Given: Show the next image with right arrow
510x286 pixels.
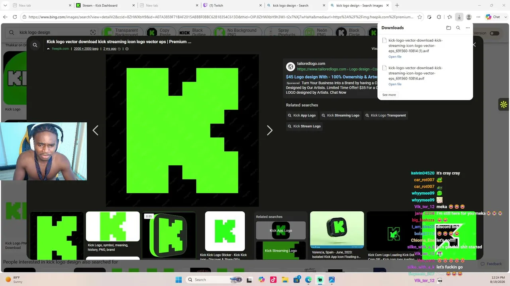Looking at the screenshot, I should 270,130.
